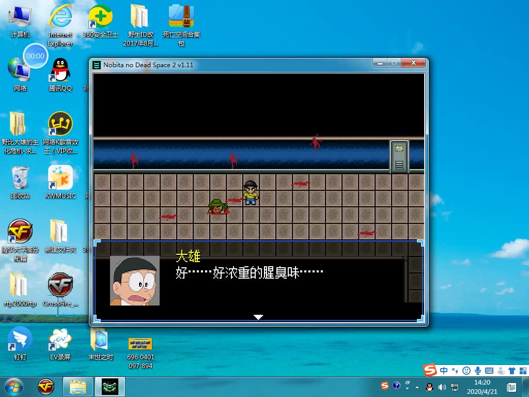Select the rtp2000rtp folder
The width and height of the screenshot is (529, 397).
click(x=20, y=289)
